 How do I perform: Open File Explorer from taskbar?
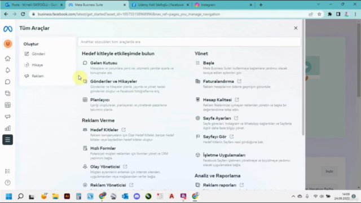point(55,196)
